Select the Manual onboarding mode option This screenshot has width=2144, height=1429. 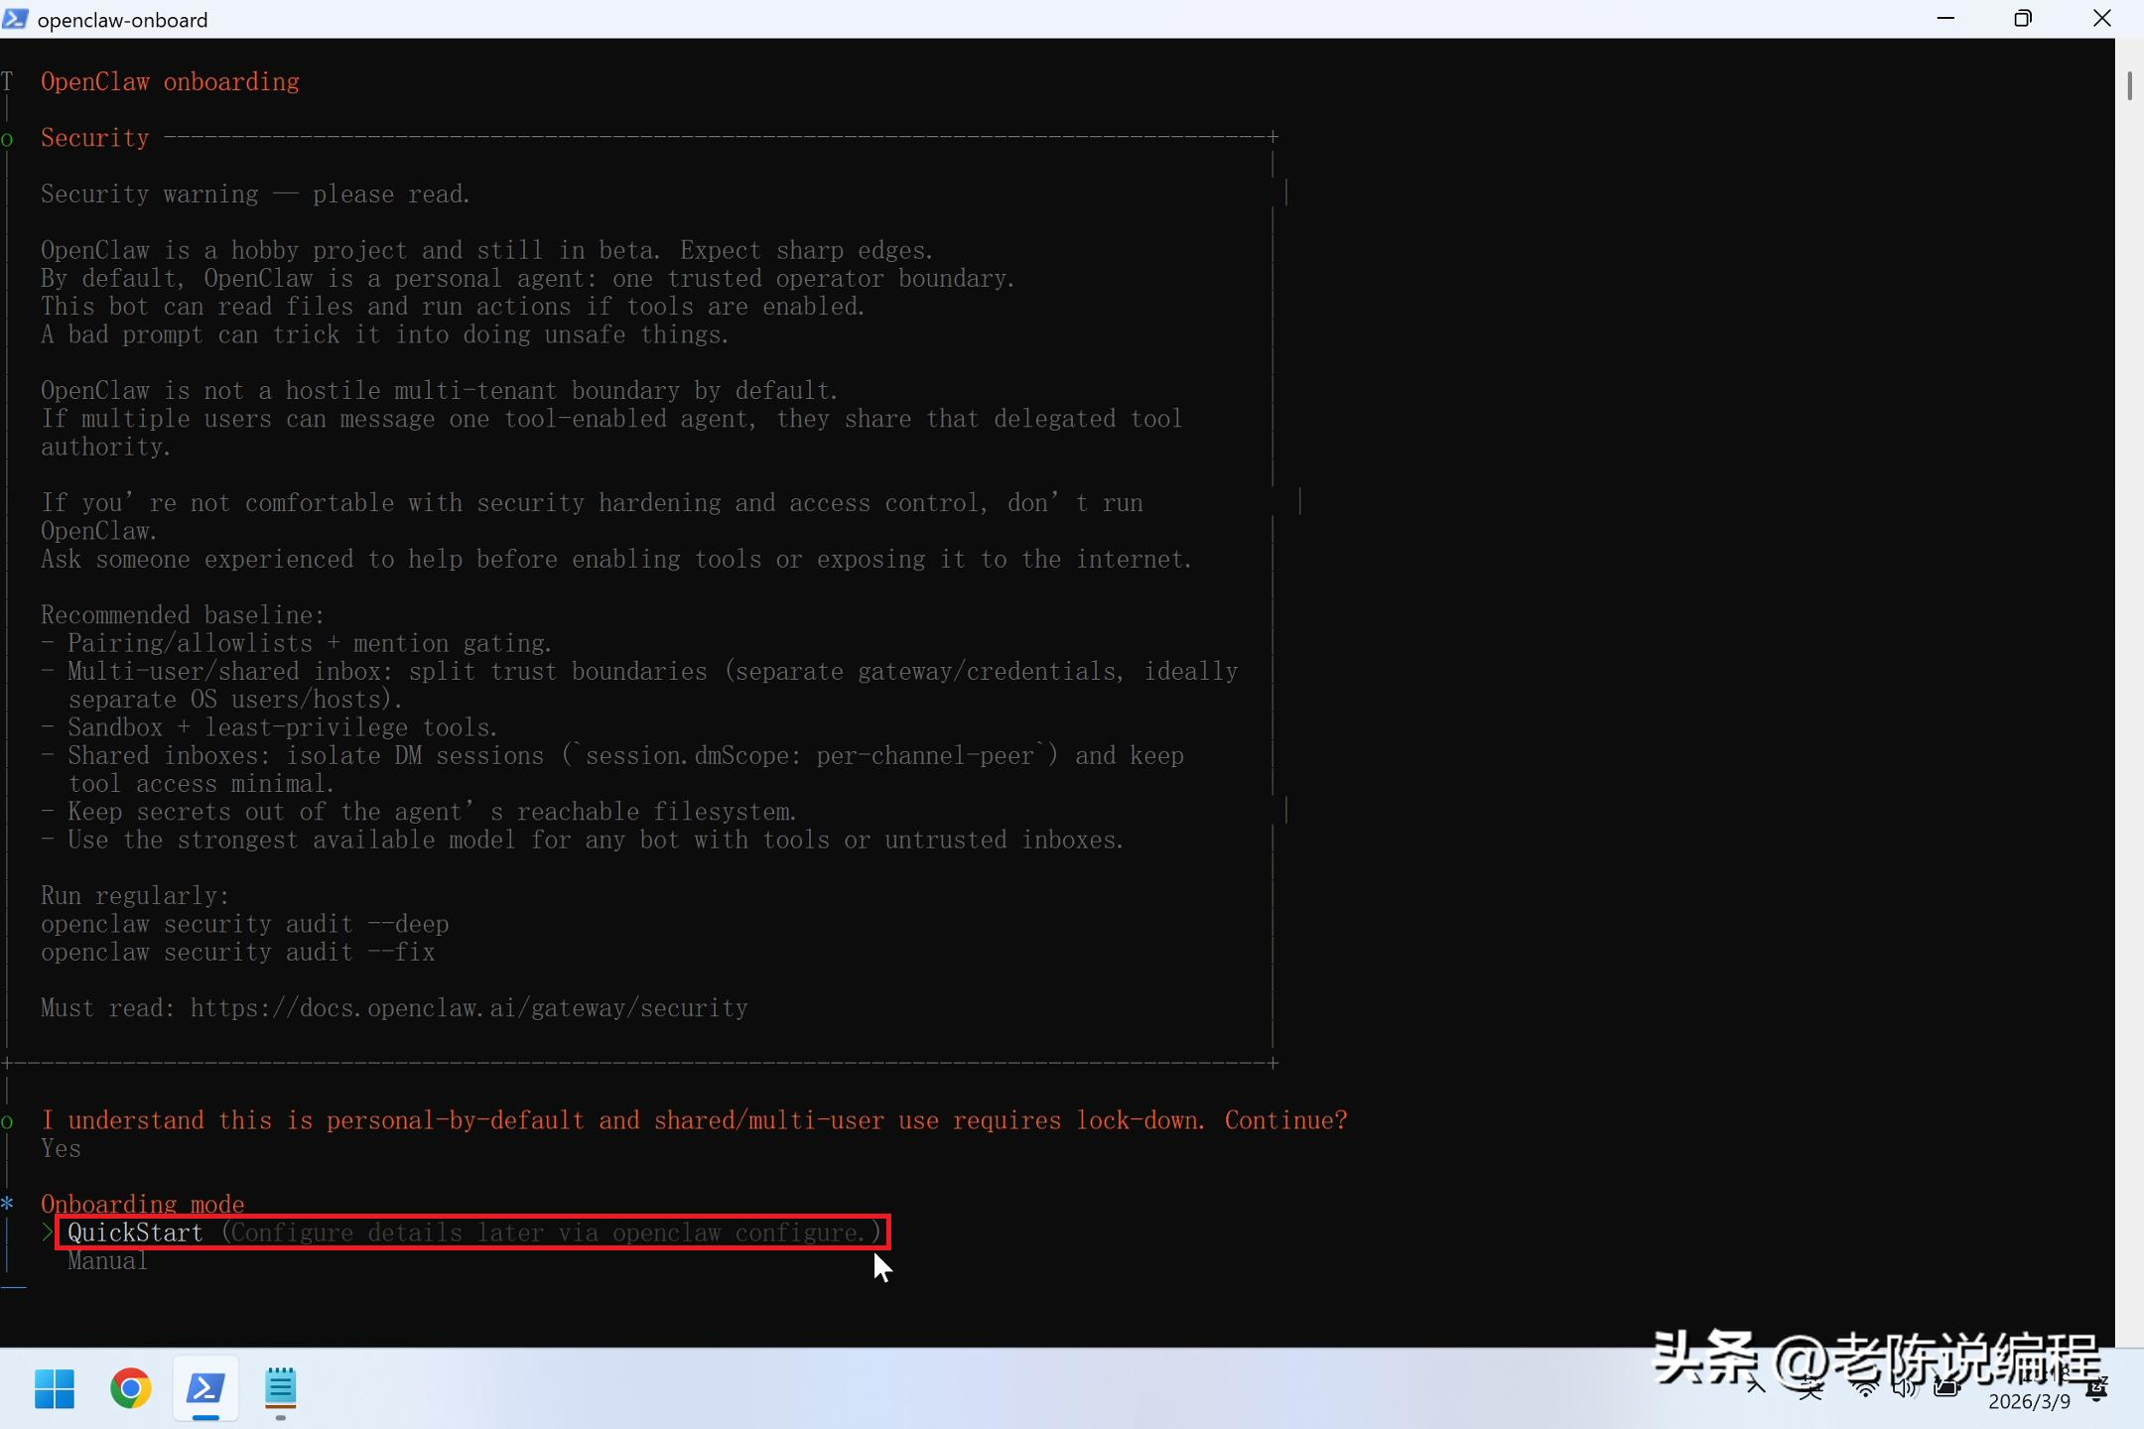pos(107,1261)
